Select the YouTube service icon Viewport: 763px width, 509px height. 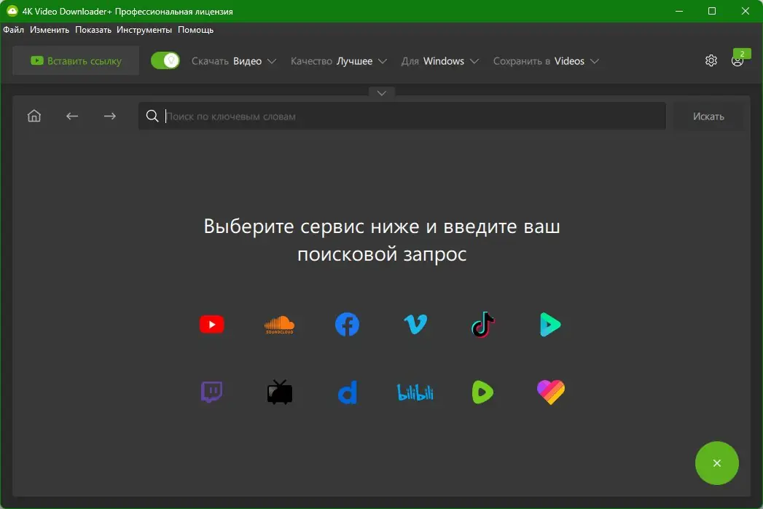[x=211, y=324]
